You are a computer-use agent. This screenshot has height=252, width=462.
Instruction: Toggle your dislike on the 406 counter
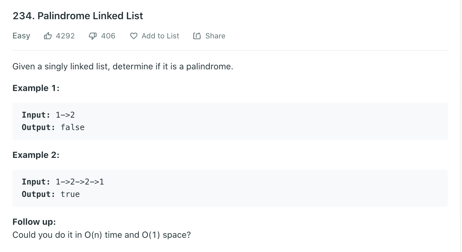[x=108, y=36]
